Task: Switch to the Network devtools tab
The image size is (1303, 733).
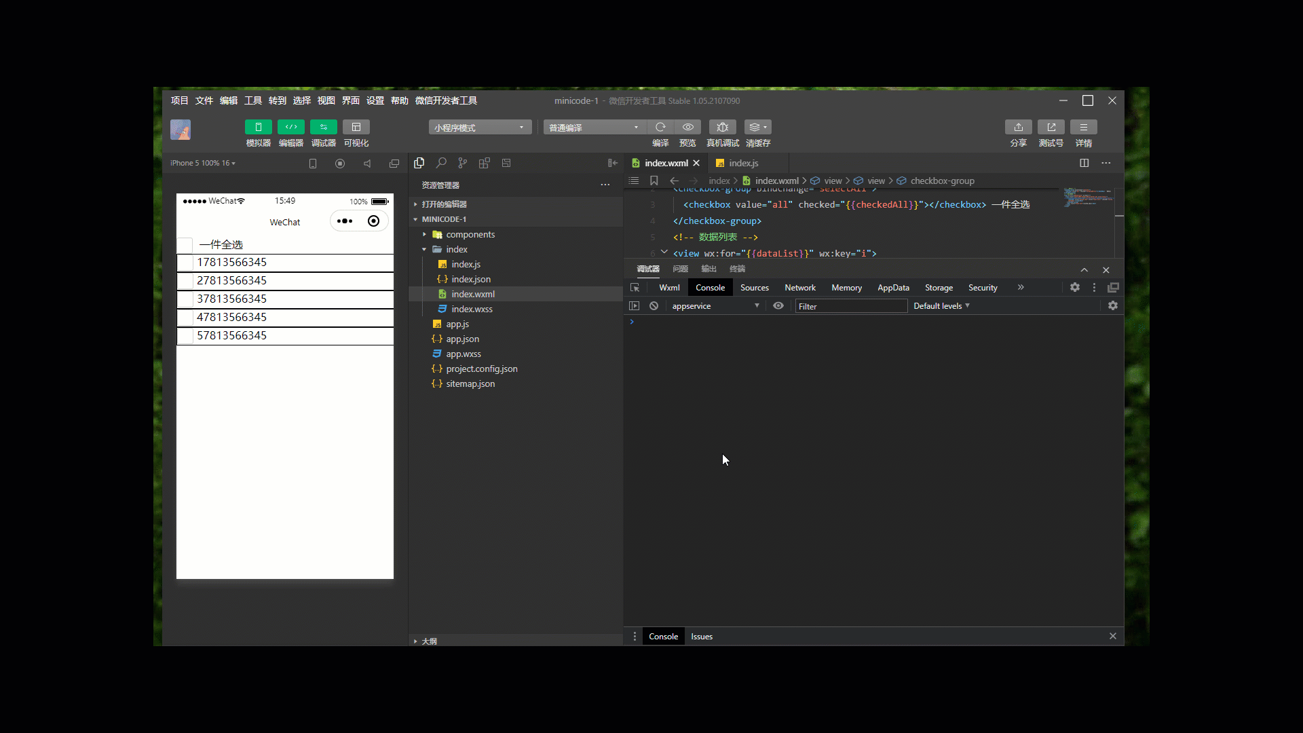Action: click(799, 288)
